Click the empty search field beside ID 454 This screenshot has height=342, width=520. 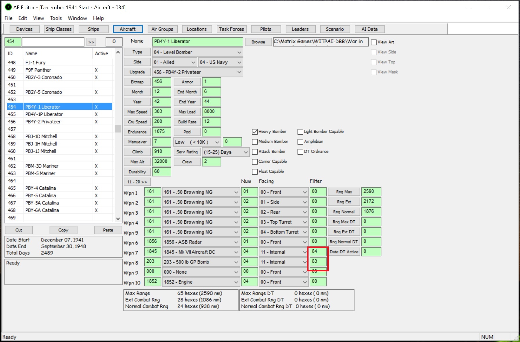click(53, 42)
